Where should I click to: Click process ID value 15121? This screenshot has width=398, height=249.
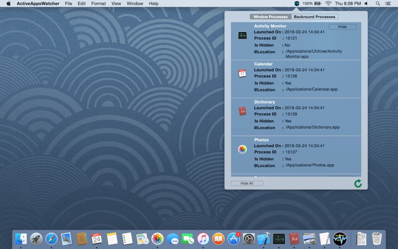point(291,38)
